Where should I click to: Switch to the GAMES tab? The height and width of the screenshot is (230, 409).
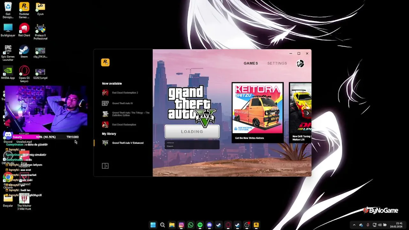point(251,63)
